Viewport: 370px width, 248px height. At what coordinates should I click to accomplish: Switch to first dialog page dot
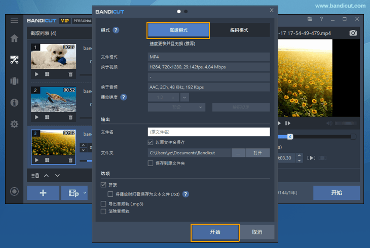[x=179, y=11]
